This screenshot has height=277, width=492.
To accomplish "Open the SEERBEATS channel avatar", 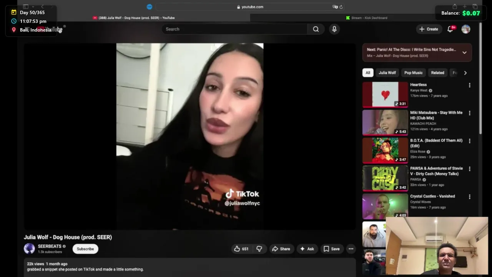I will pos(29,249).
